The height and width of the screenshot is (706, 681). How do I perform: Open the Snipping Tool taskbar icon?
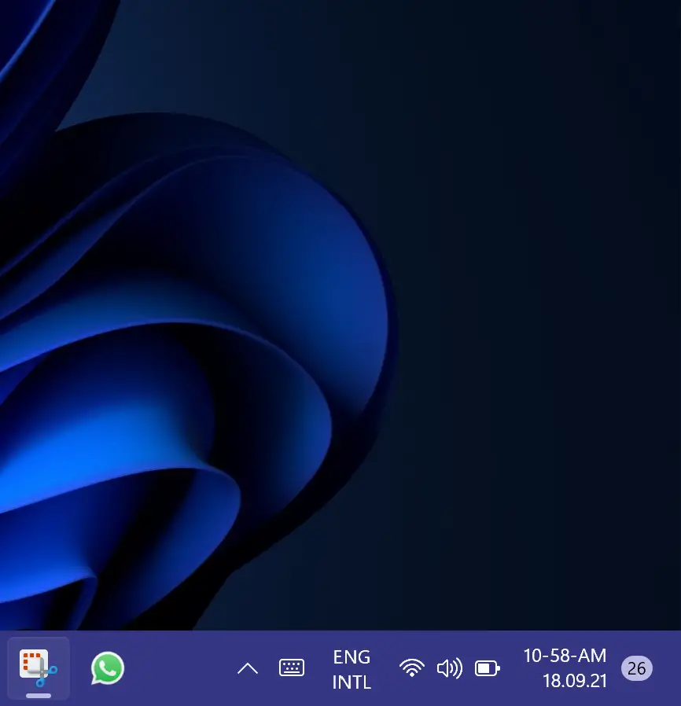point(39,668)
